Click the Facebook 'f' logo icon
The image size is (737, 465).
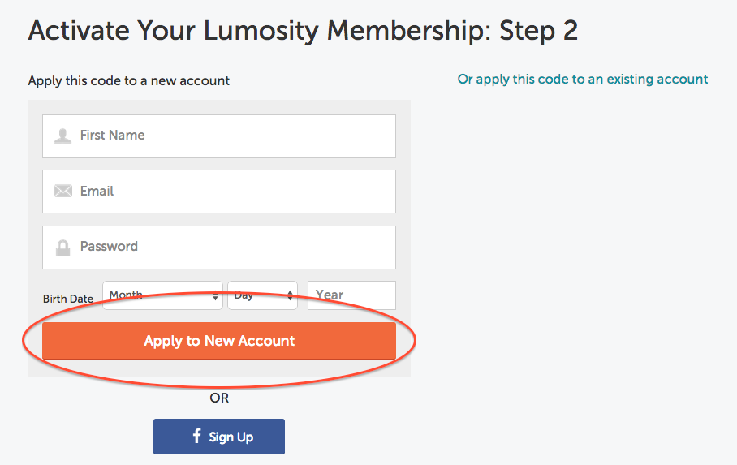[196, 437]
